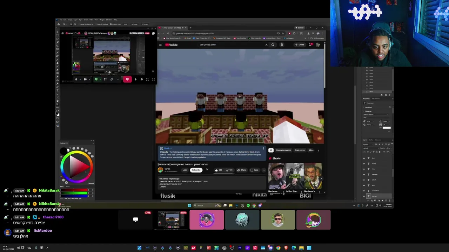The image size is (449, 252).
Task: Open Premiere Pro from the taskbar
Action: 240,248
